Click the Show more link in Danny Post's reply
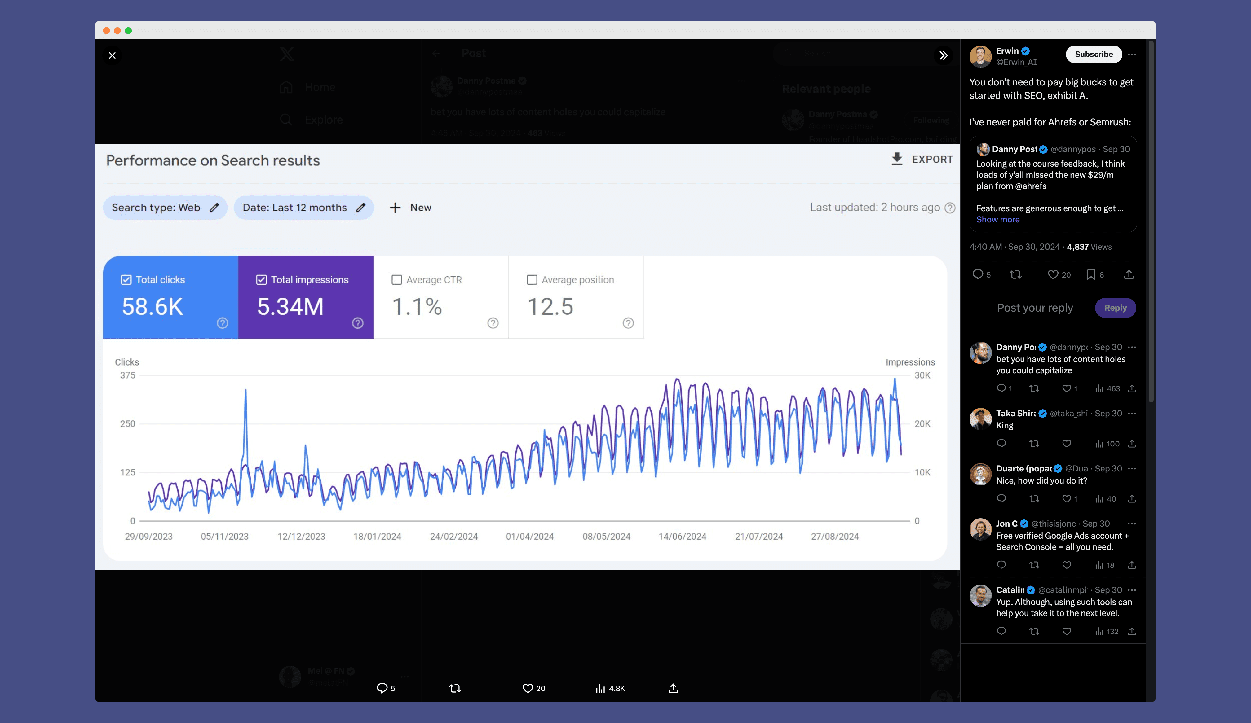 (x=997, y=220)
